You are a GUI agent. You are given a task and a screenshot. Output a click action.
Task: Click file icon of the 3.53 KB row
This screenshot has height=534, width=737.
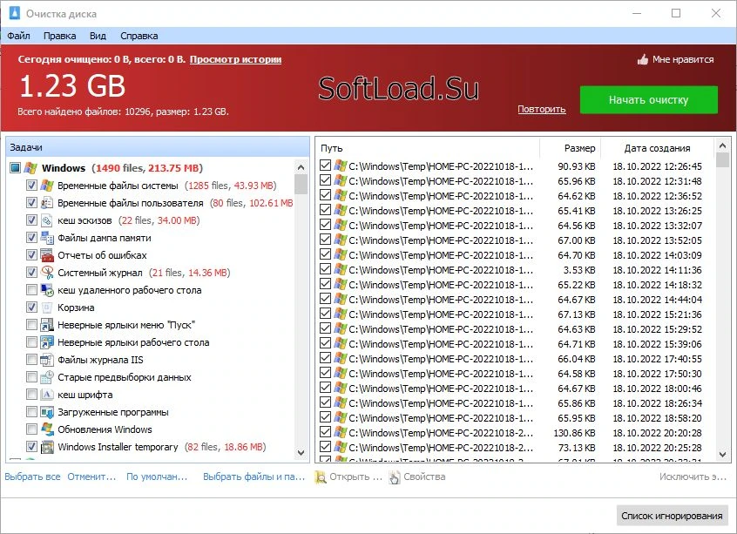pos(341,269)
